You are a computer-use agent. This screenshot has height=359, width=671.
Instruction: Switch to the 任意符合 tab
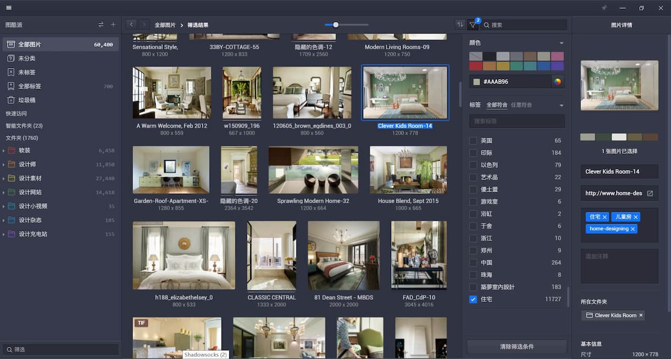click(x=521, y=105)
